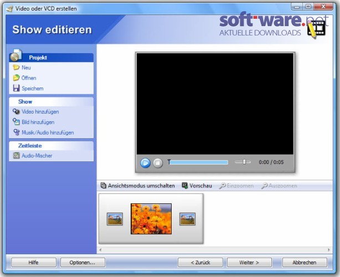Viewport: 340px width, 277px height.
Task: Open the Audio-Mischer
Action: (37, 156)
